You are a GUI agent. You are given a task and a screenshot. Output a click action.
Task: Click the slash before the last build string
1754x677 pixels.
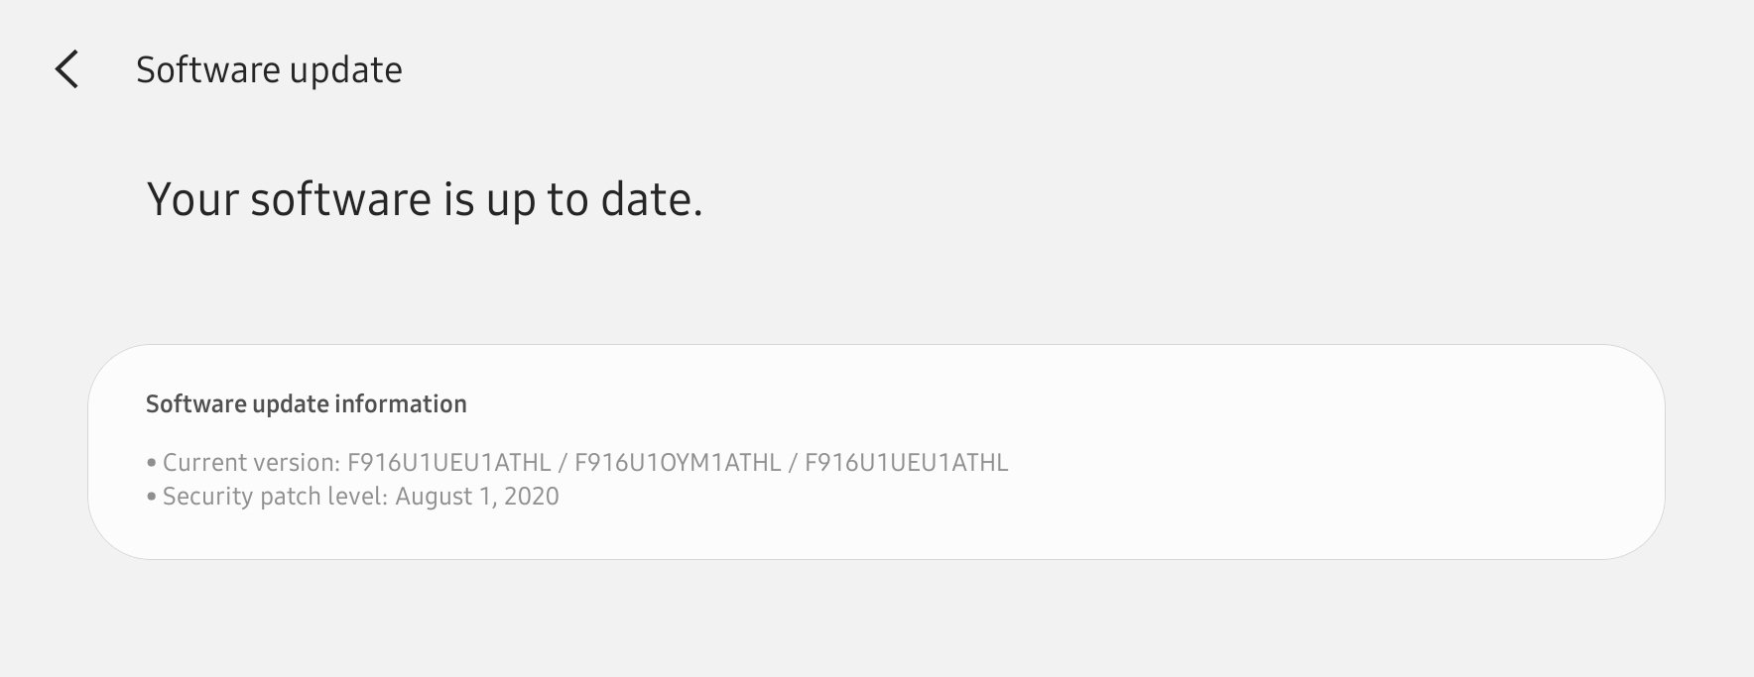tap(793, 463)
